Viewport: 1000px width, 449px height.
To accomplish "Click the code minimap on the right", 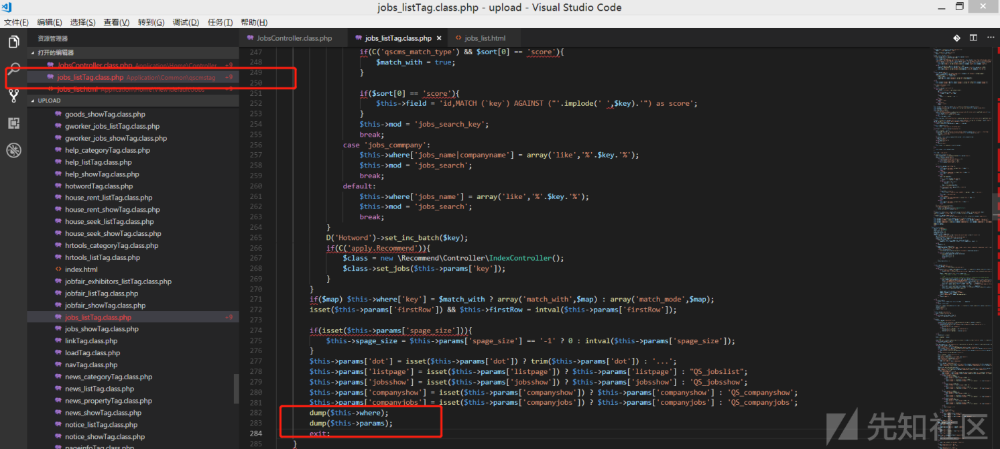I will click(x=958, y=201).
